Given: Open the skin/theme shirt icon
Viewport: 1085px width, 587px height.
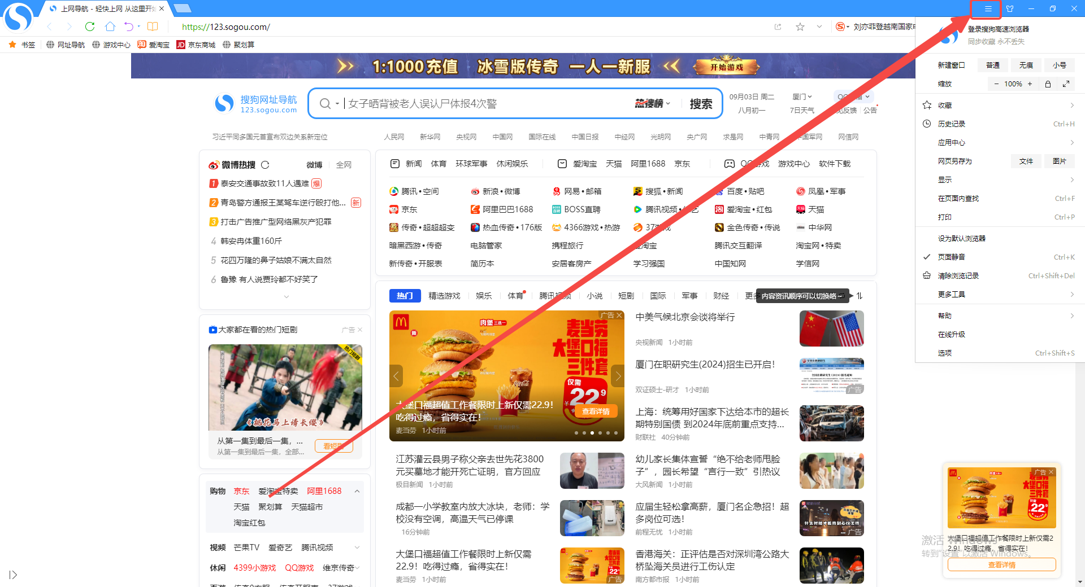Looking at the screenshot, I should click(x=1010, y=8).
